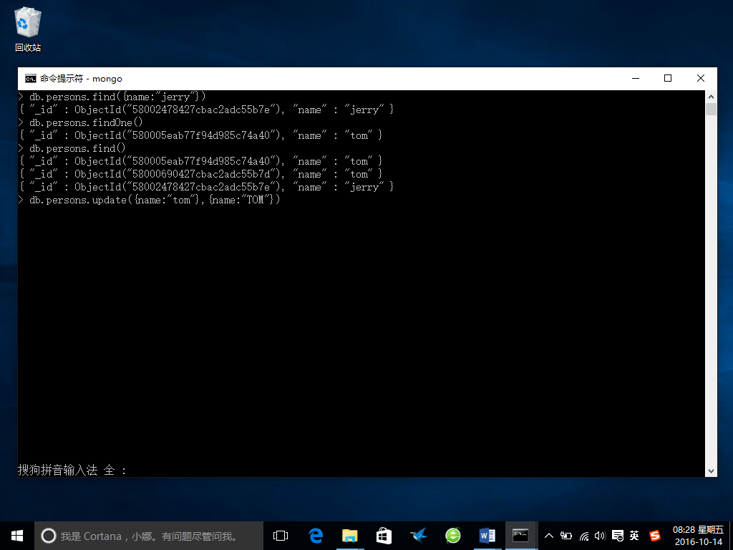Open File Explorer from the taskbar
733x550 pixels.
coord(349,536)
